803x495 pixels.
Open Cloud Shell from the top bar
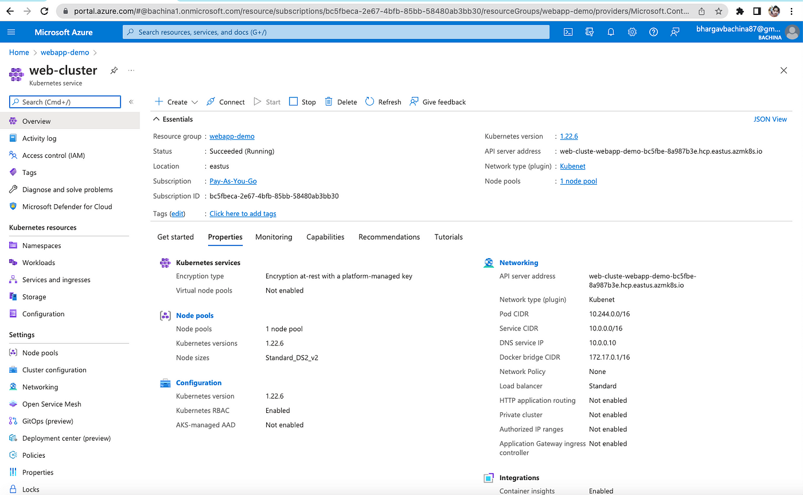[x=568, y=32]
